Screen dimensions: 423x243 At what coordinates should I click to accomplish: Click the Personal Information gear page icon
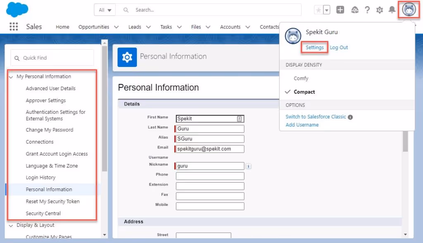click(127, 57)
